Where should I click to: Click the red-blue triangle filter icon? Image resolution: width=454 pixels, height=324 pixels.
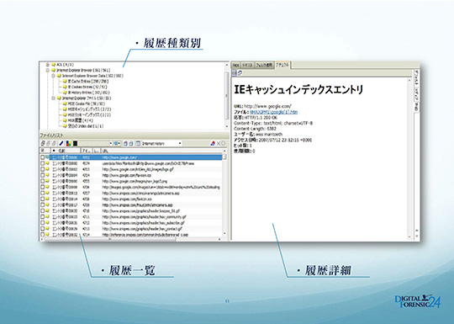(x=213, y=143)
